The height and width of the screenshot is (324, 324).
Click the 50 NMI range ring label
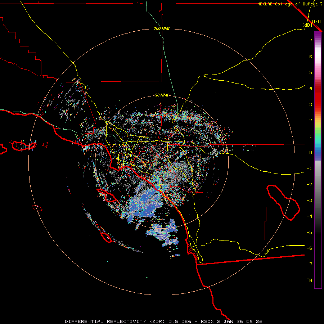[162, 95]
